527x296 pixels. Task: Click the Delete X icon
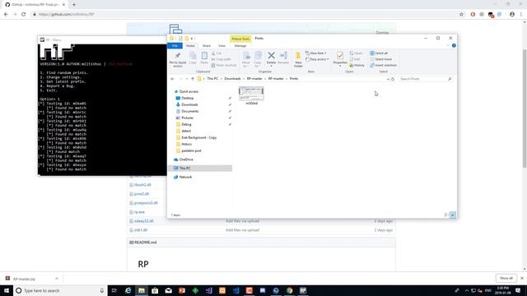(271, 55)
